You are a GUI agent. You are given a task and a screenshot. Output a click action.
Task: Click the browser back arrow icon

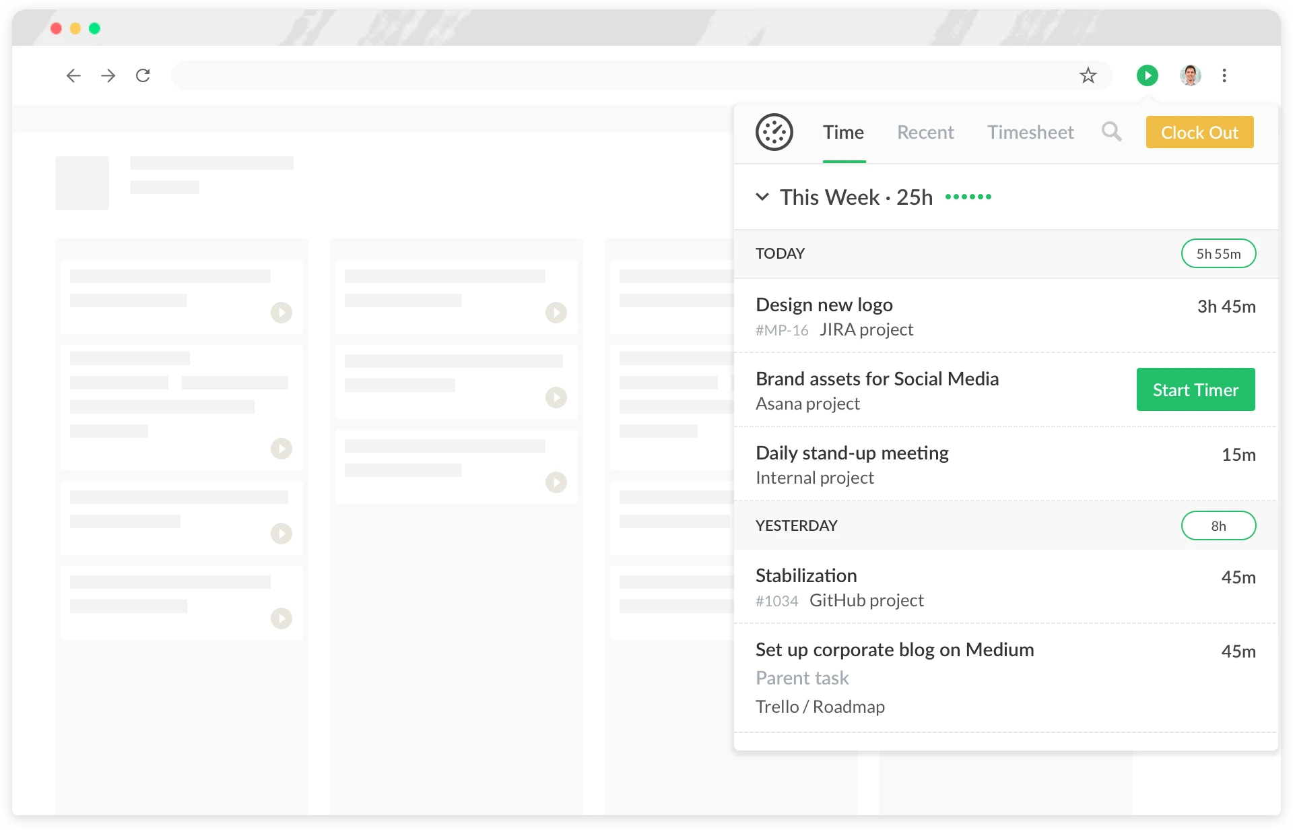(73, 75)
